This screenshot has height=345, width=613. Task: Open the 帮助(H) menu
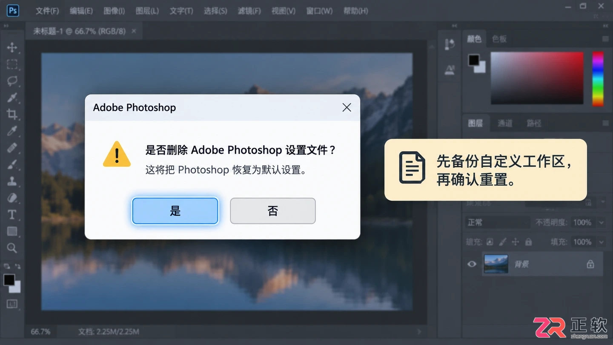click(x=356, y=11)
